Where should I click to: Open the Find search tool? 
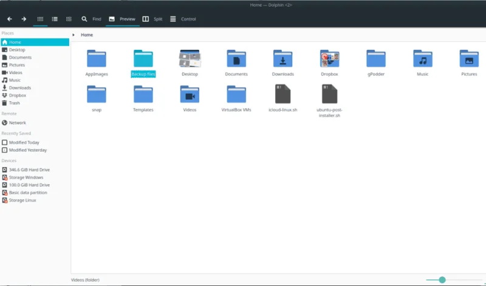pyautogui.click(x=91, y=19)
